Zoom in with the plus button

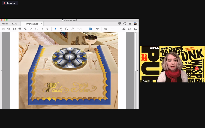72,29
